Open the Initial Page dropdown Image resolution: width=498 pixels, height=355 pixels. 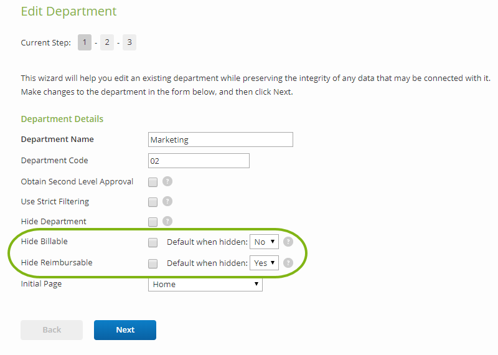[x=205, y=284]
